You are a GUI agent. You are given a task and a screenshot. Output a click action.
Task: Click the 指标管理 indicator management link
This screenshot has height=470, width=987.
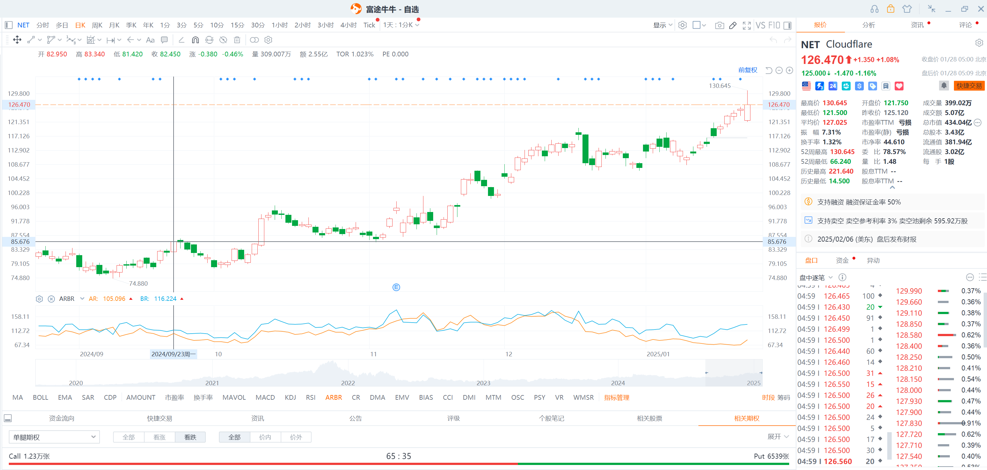click(617, 398)
